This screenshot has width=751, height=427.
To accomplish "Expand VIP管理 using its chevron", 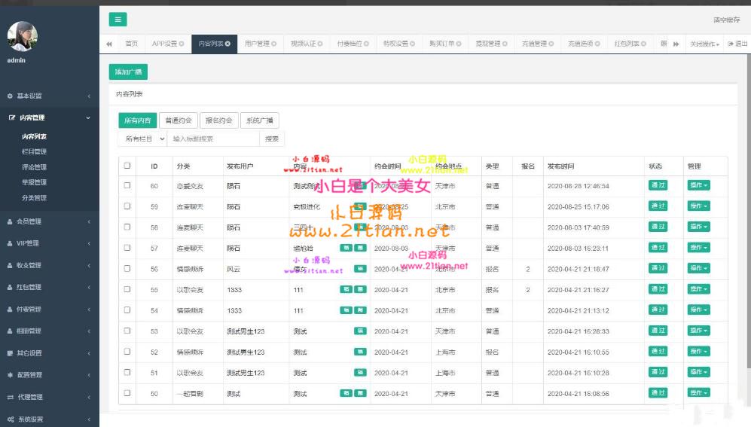I will [x=89, y=243].
